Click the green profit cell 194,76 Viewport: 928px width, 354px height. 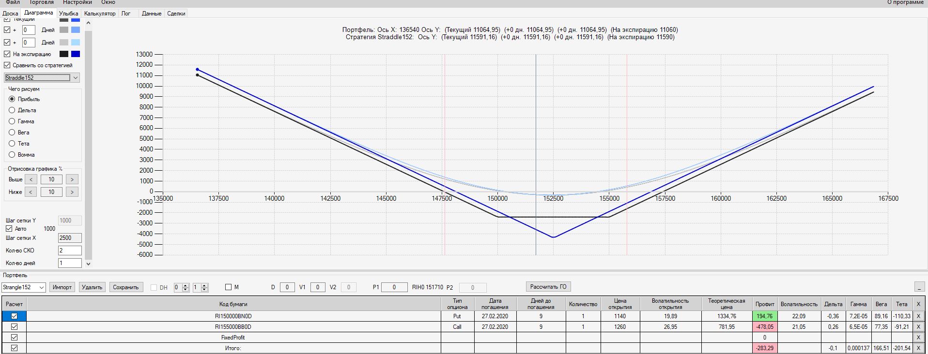pyautogui.click(x=765, y=316)
